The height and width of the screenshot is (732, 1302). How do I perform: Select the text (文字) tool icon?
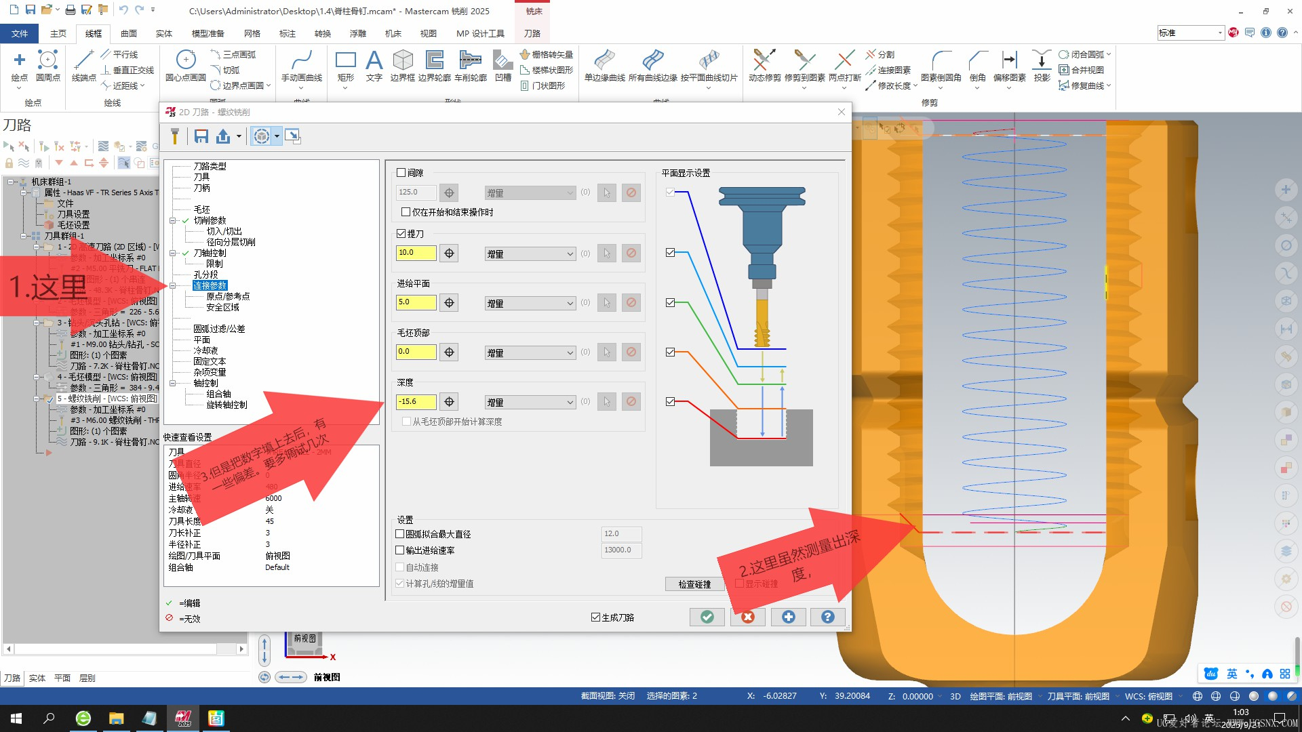click(x=374, y=61)
